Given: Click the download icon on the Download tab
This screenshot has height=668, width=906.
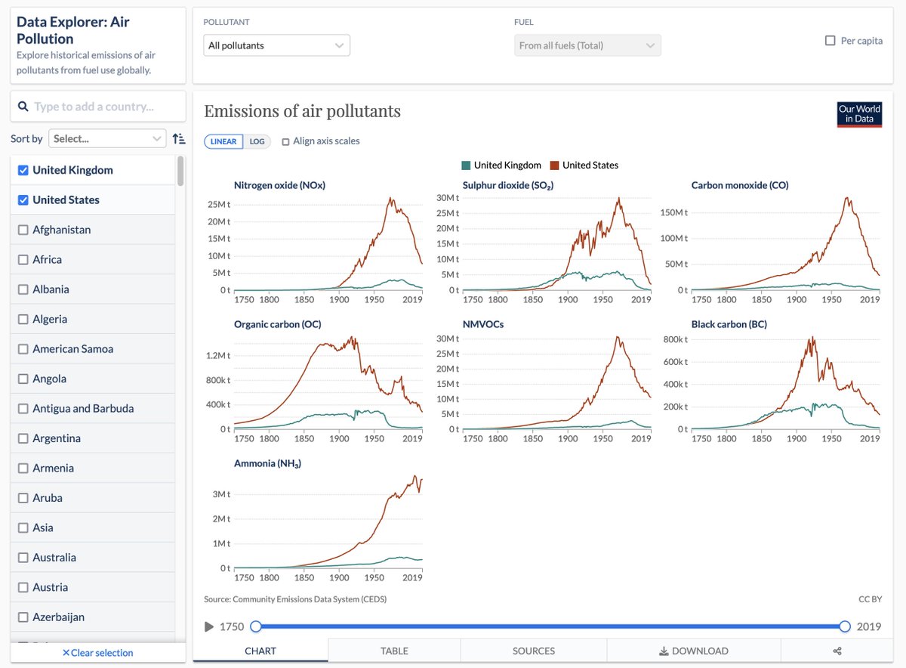Looking at the screenshot, I should pos(662,650).
